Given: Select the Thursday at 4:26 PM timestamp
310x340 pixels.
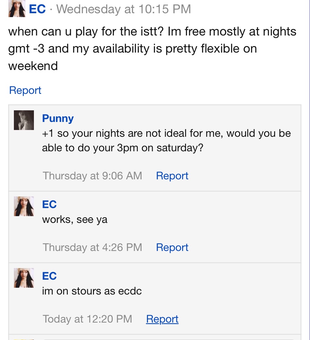Looking at the screenshot, I should [92, 247].
